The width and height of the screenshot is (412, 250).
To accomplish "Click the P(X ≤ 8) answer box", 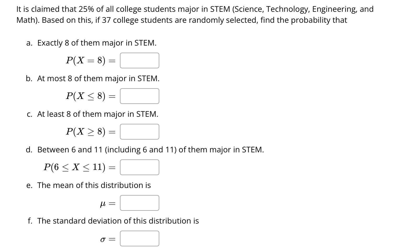I will [139, 96].
